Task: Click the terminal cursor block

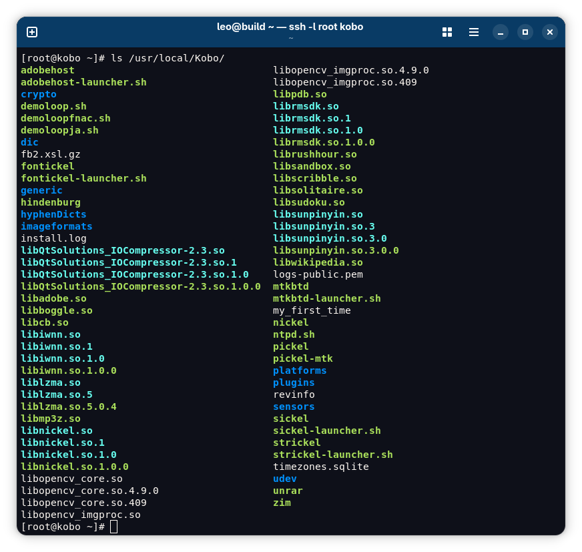Action: click(x=113, y=527)
